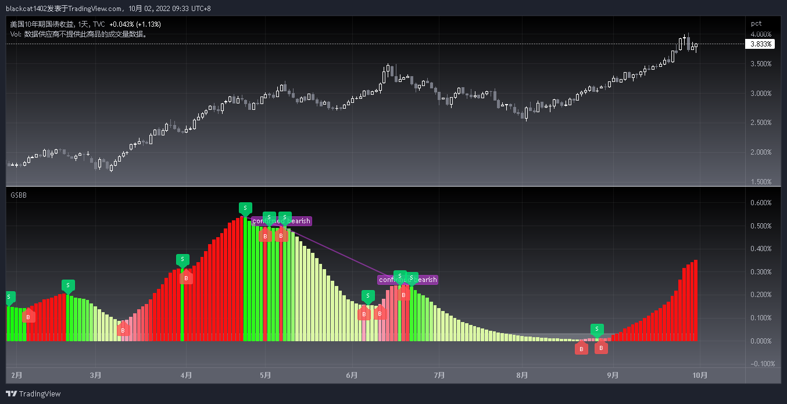The width and height of the screenshot is (787, 404).
Task: Click the 4.000% price axis label
Action: [x=761, y=34]
